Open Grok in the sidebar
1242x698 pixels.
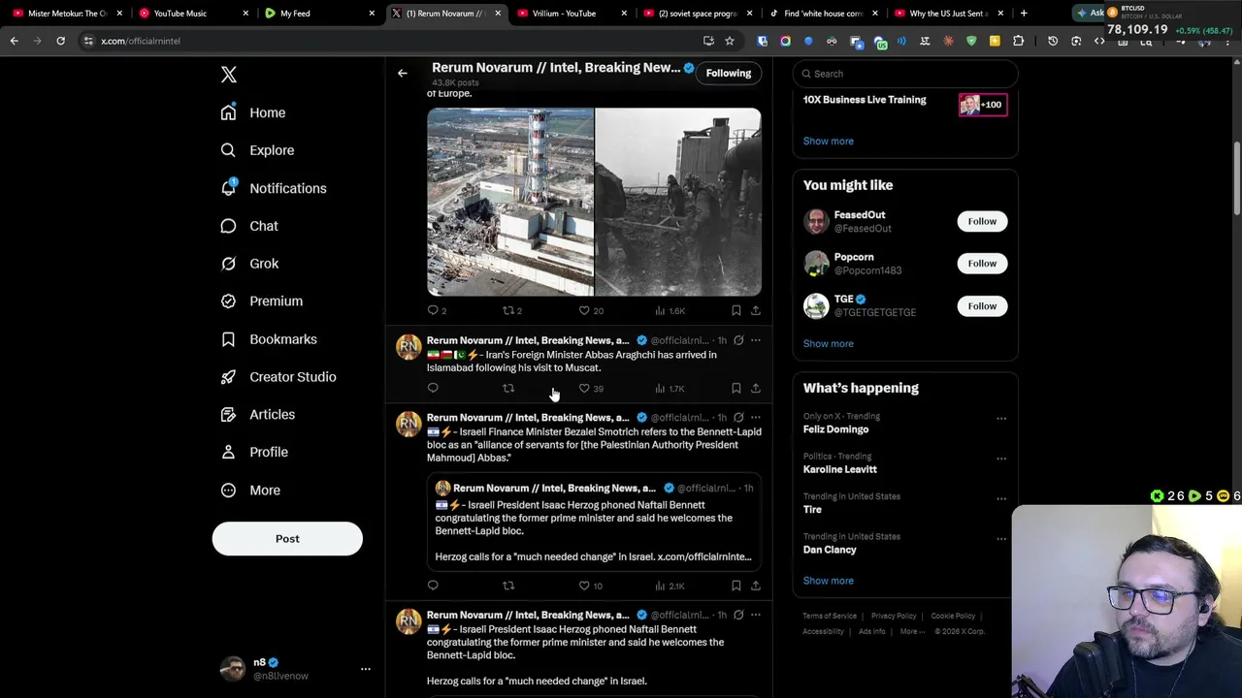tap(249, 264)
